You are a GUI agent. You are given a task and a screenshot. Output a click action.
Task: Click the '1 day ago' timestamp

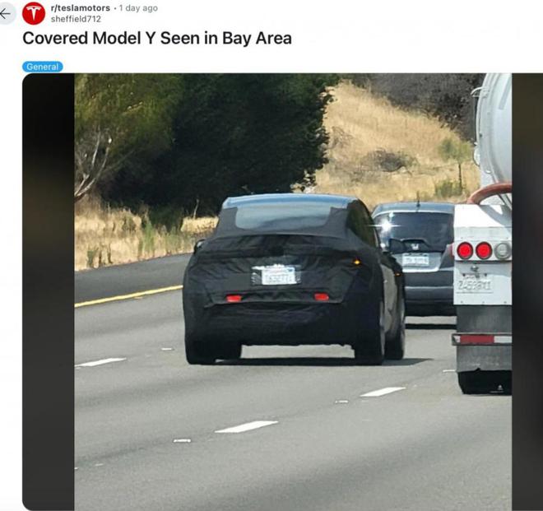tap(138, 7)
